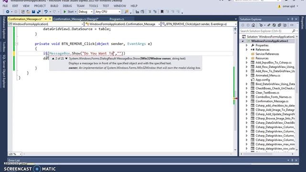Collapse the WindowsFormsApplication1 project node
The image size is (306, 172).
click(x=243, y=41)
